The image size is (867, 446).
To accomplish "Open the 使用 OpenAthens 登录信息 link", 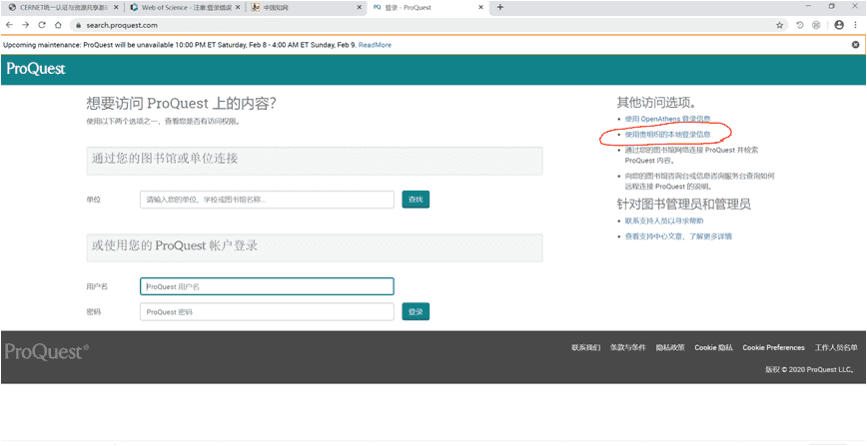I will [667, 119].
